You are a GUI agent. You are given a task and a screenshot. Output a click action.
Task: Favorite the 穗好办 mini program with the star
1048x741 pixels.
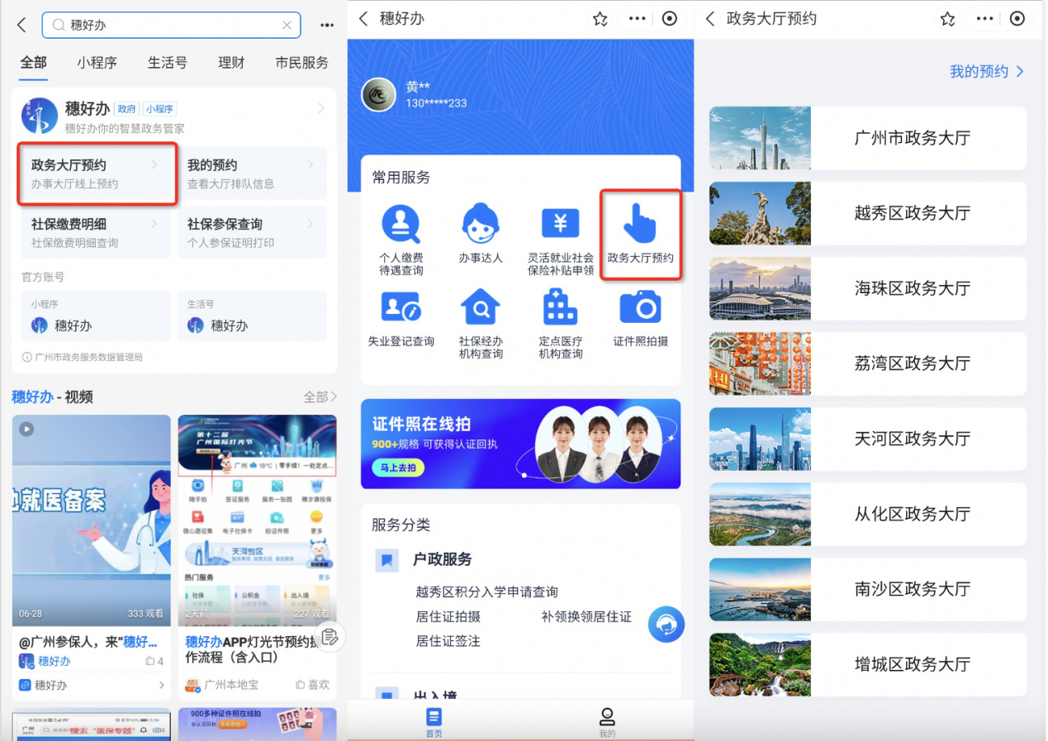point(600,18)
